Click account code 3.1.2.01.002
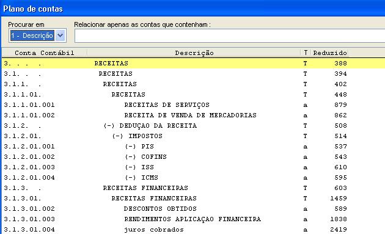The height and width of the screenshot is (234, 385). 29,156
